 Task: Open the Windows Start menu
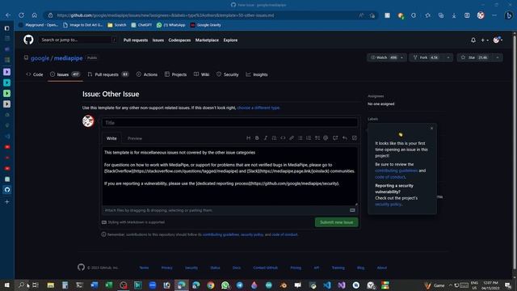click(7, 285)
